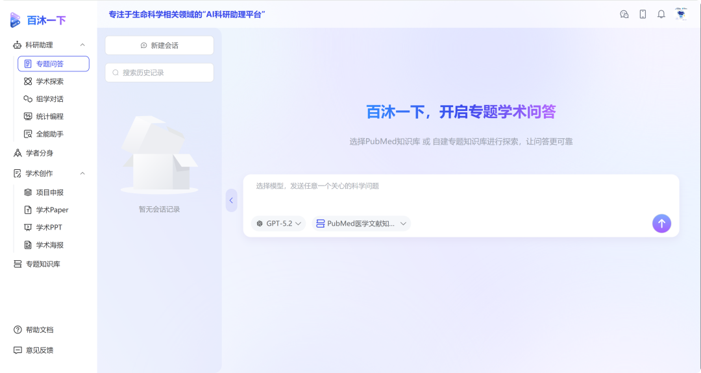The image size is (701, 373).
Task: Click the 意见反馈 message icon
Action: point(18,350)
